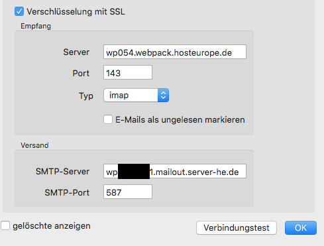Viewport: 324px width, 246px height.
Task: Click the Versand section heading
Action: point(34,145)
